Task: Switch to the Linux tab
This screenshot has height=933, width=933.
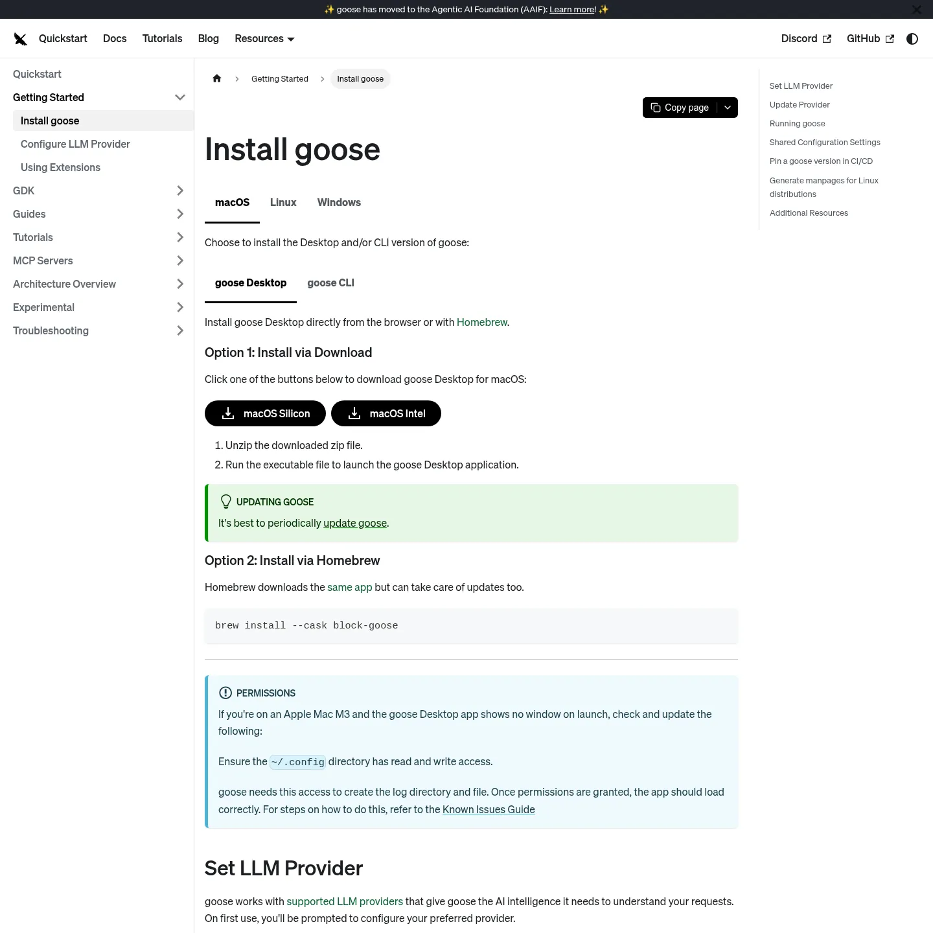Action: click(x=283, y=203)
